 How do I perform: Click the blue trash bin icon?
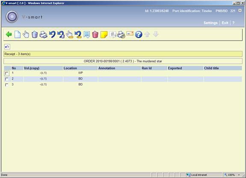(x=35, y=34)
